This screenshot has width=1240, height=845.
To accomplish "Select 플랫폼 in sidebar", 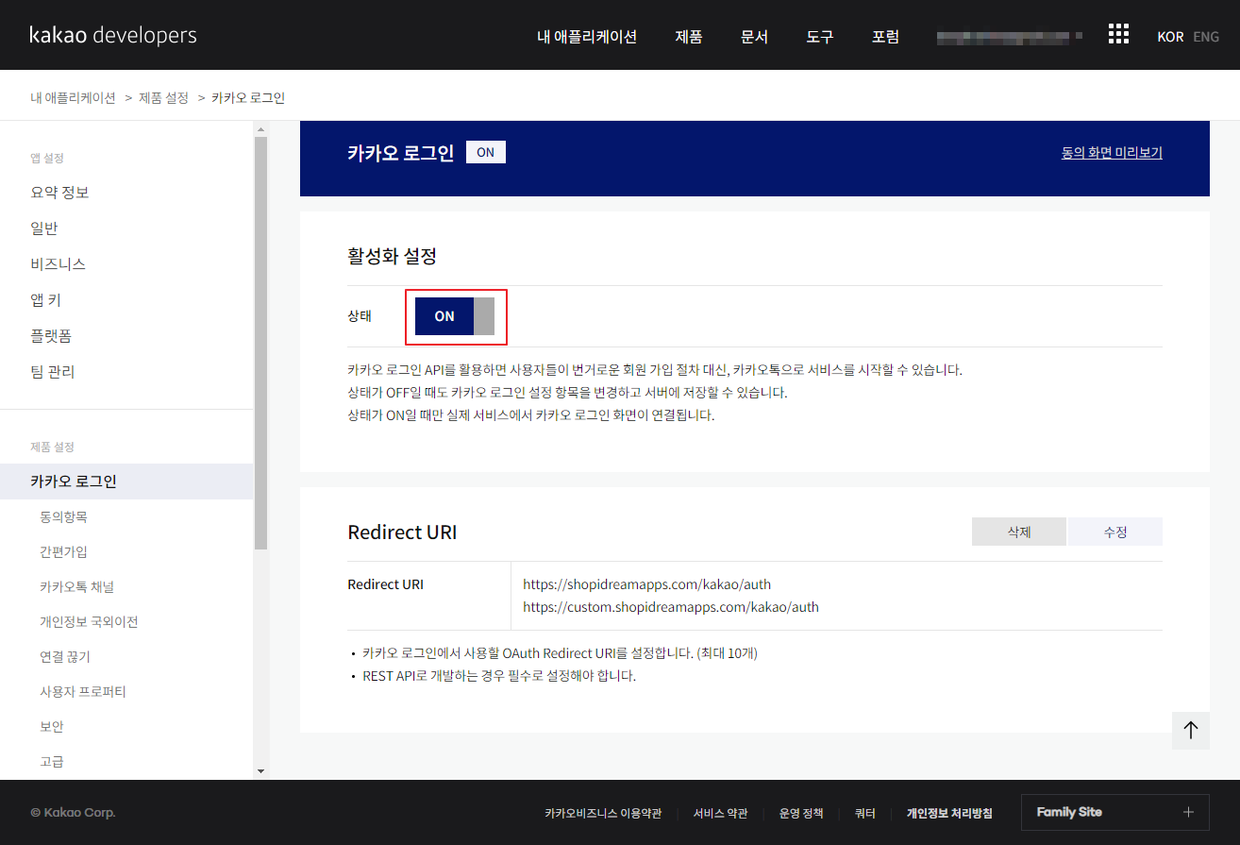I will tap(51, 336).
